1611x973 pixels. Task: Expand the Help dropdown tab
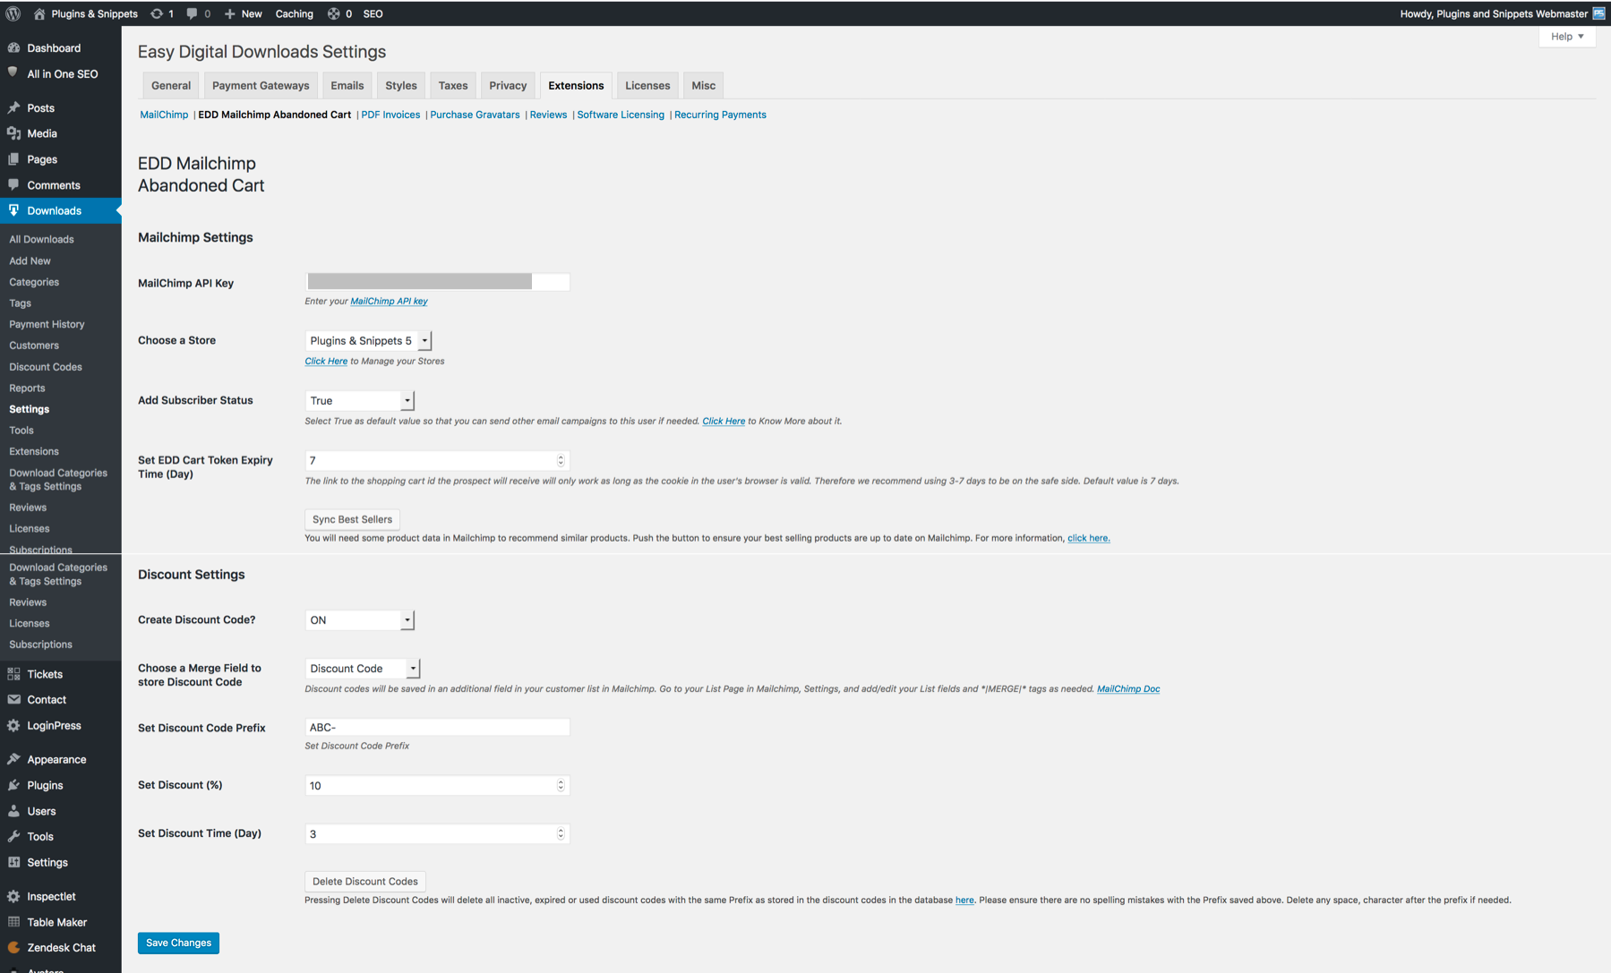(1567, 37)
